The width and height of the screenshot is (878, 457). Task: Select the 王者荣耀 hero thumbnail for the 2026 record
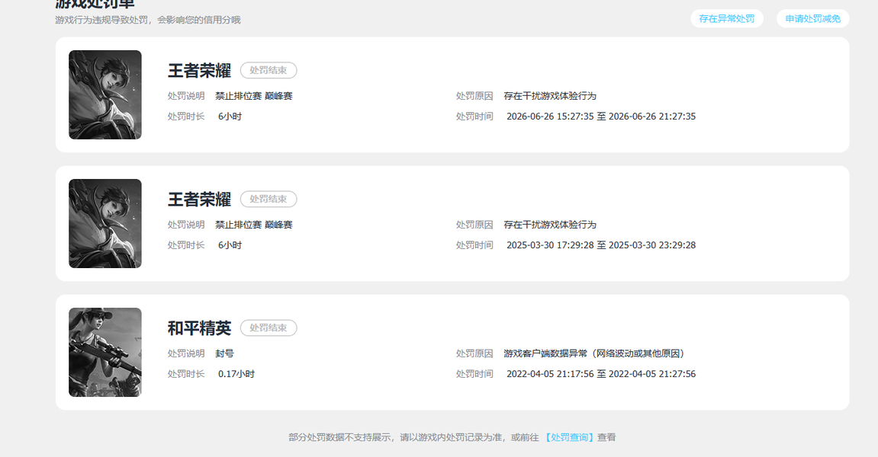click(x=105, y=94)
